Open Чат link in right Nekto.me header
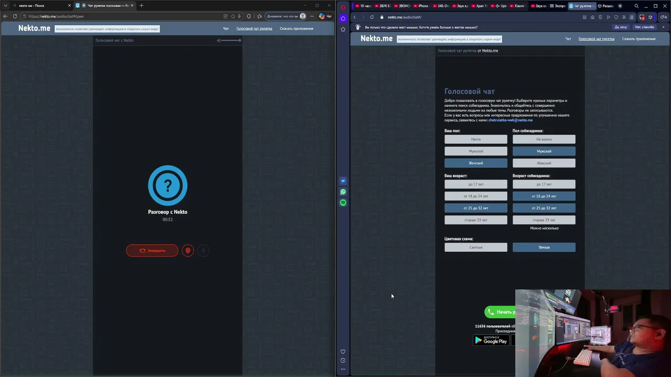 tap(568, 39)
